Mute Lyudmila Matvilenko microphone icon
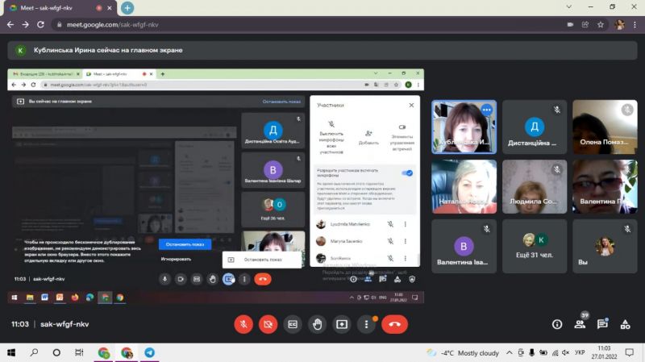 [390, 224]
